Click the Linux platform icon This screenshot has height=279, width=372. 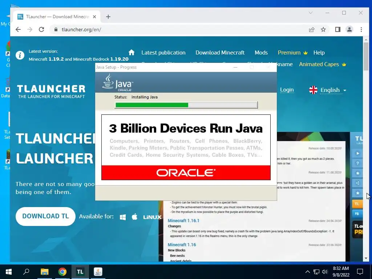152,217
